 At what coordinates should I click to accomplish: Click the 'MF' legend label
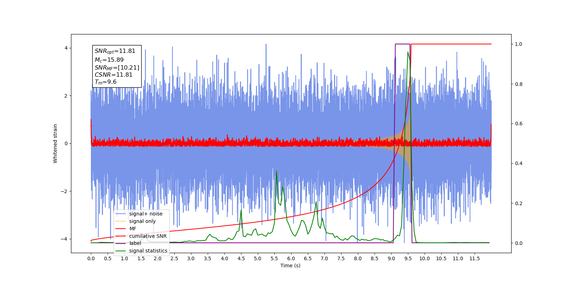[x=133, y=229]
